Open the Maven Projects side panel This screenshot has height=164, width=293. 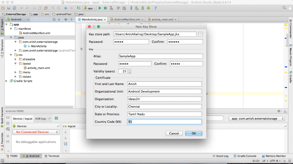291,55
